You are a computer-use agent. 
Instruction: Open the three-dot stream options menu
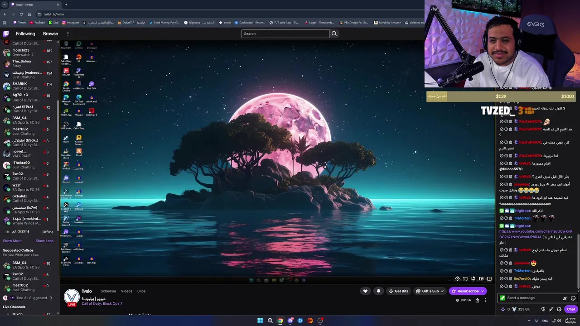485,300
